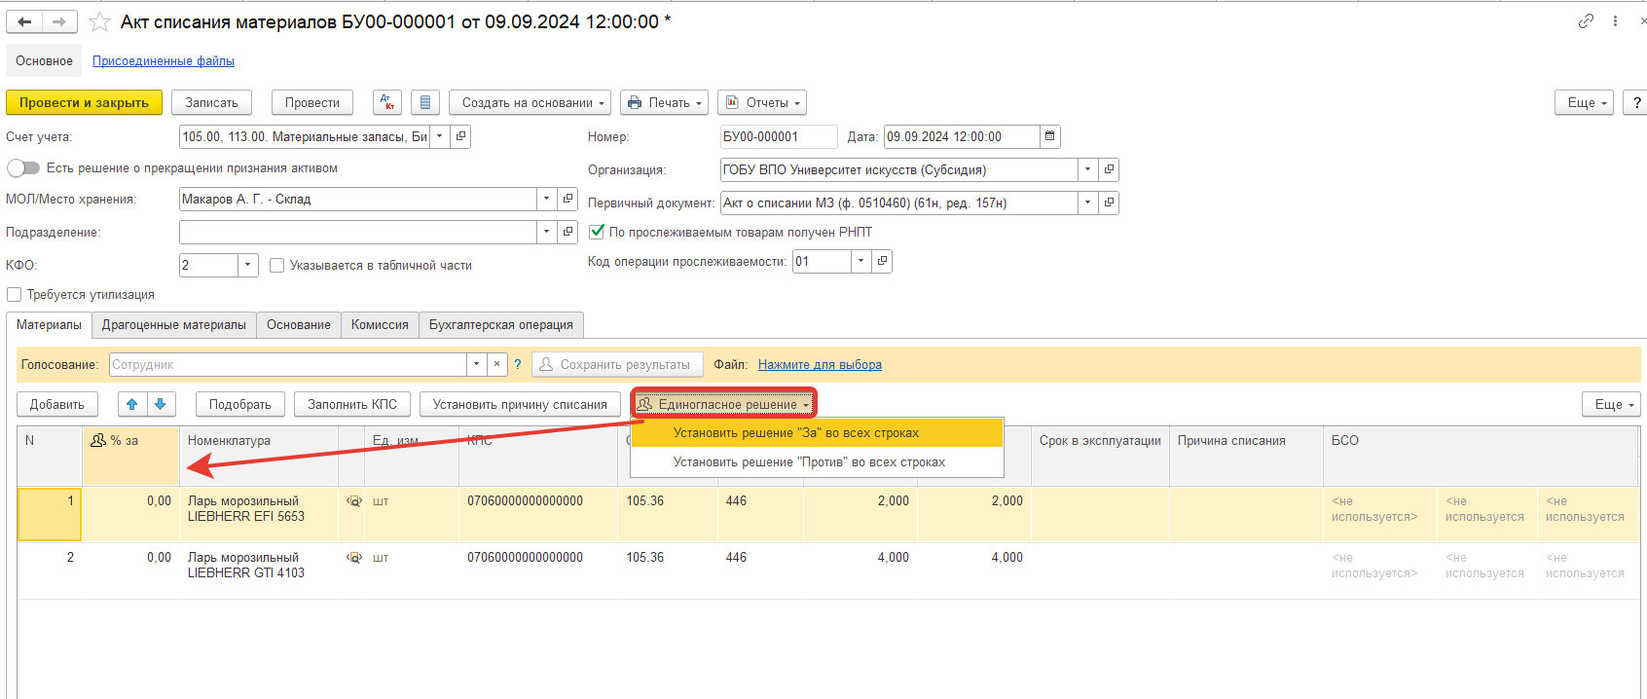Select 'Установить решение "Против" во всех строках'
Viewport: 1647px width, 699px height.
click(809, 462)
